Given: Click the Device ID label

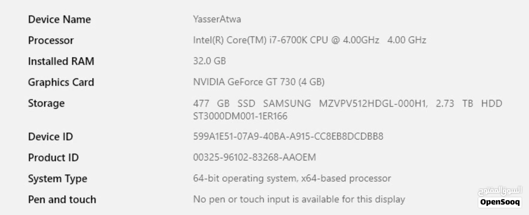Looking at the screenshot, I should tap(50, 137).
